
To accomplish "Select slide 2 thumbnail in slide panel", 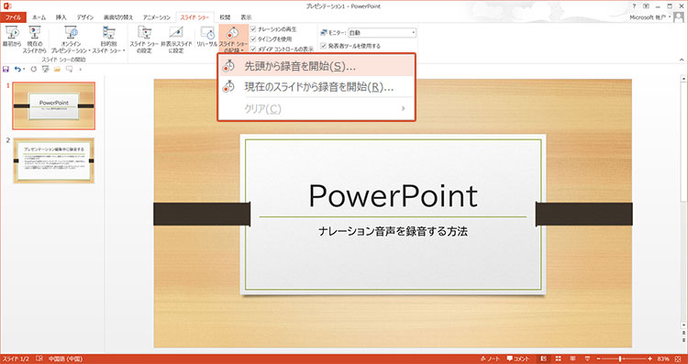I will [53, 160].
